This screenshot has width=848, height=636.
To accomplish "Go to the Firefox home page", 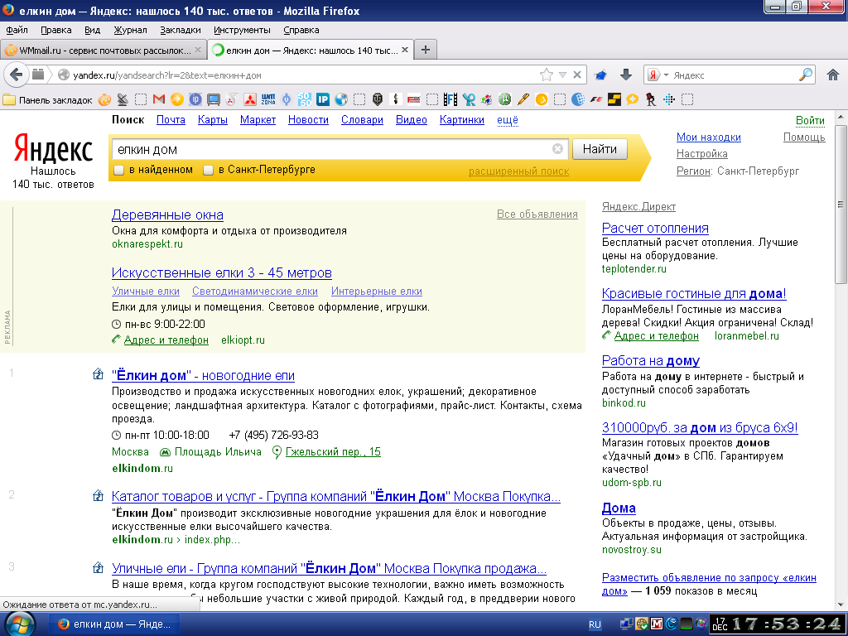I will tap(833, 75).
